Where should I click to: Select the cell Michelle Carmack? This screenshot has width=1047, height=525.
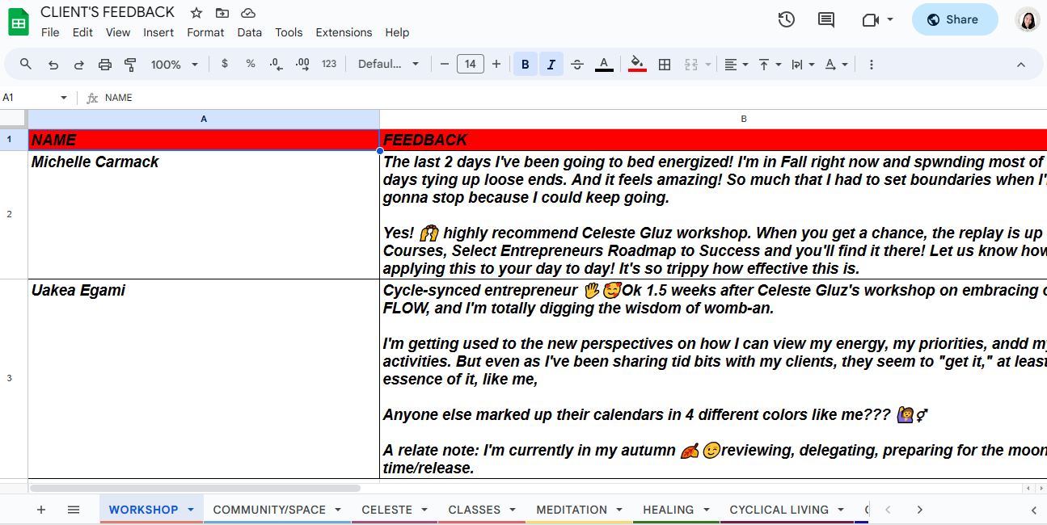204,215
